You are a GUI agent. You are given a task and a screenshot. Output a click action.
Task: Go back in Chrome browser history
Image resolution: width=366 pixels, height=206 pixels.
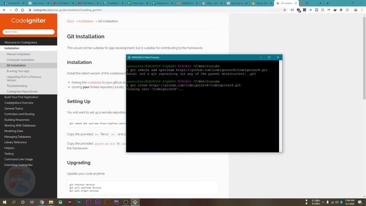click(4, 10)
